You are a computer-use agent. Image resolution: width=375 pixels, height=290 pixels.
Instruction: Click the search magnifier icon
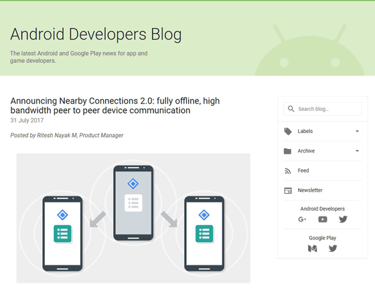click(x=291, y=109)
